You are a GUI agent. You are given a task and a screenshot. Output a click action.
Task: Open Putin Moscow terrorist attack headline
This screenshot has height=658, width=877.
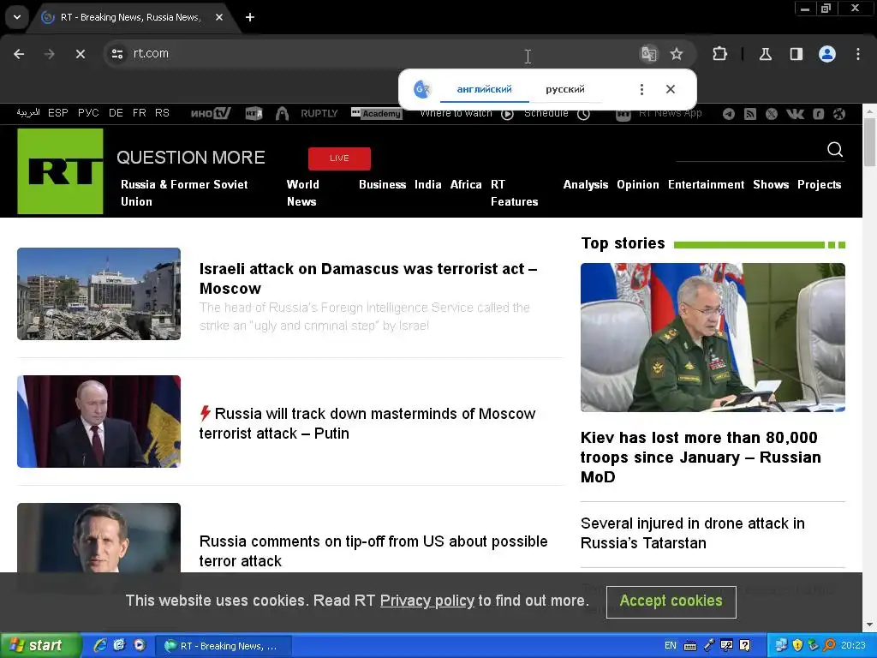(367, 423)
